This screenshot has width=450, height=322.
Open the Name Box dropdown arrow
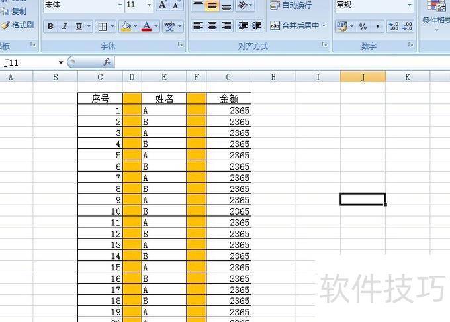61,62
